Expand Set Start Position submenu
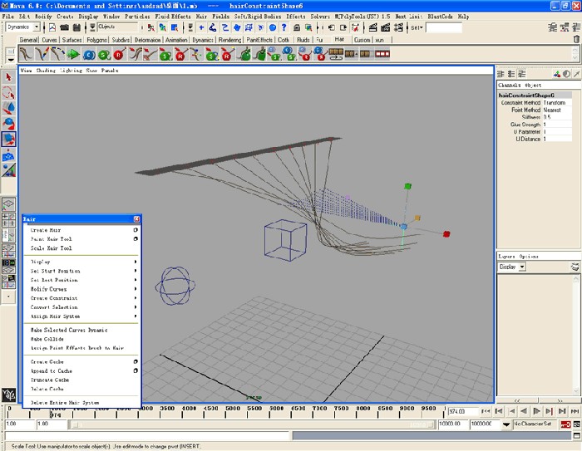Viewport: 582px width, 451px height. tap(81, 271)
